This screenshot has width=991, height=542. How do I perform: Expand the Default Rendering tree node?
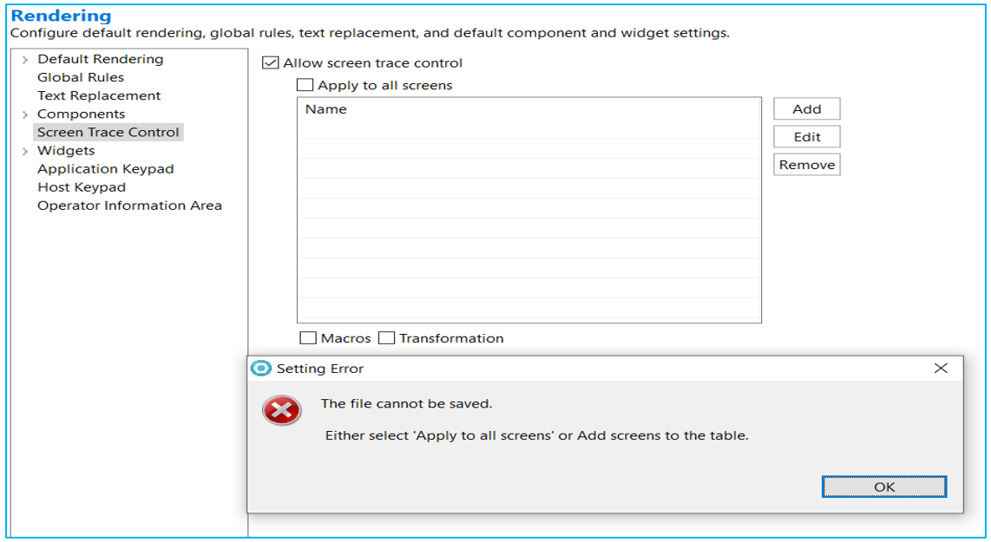pos(25,60)
